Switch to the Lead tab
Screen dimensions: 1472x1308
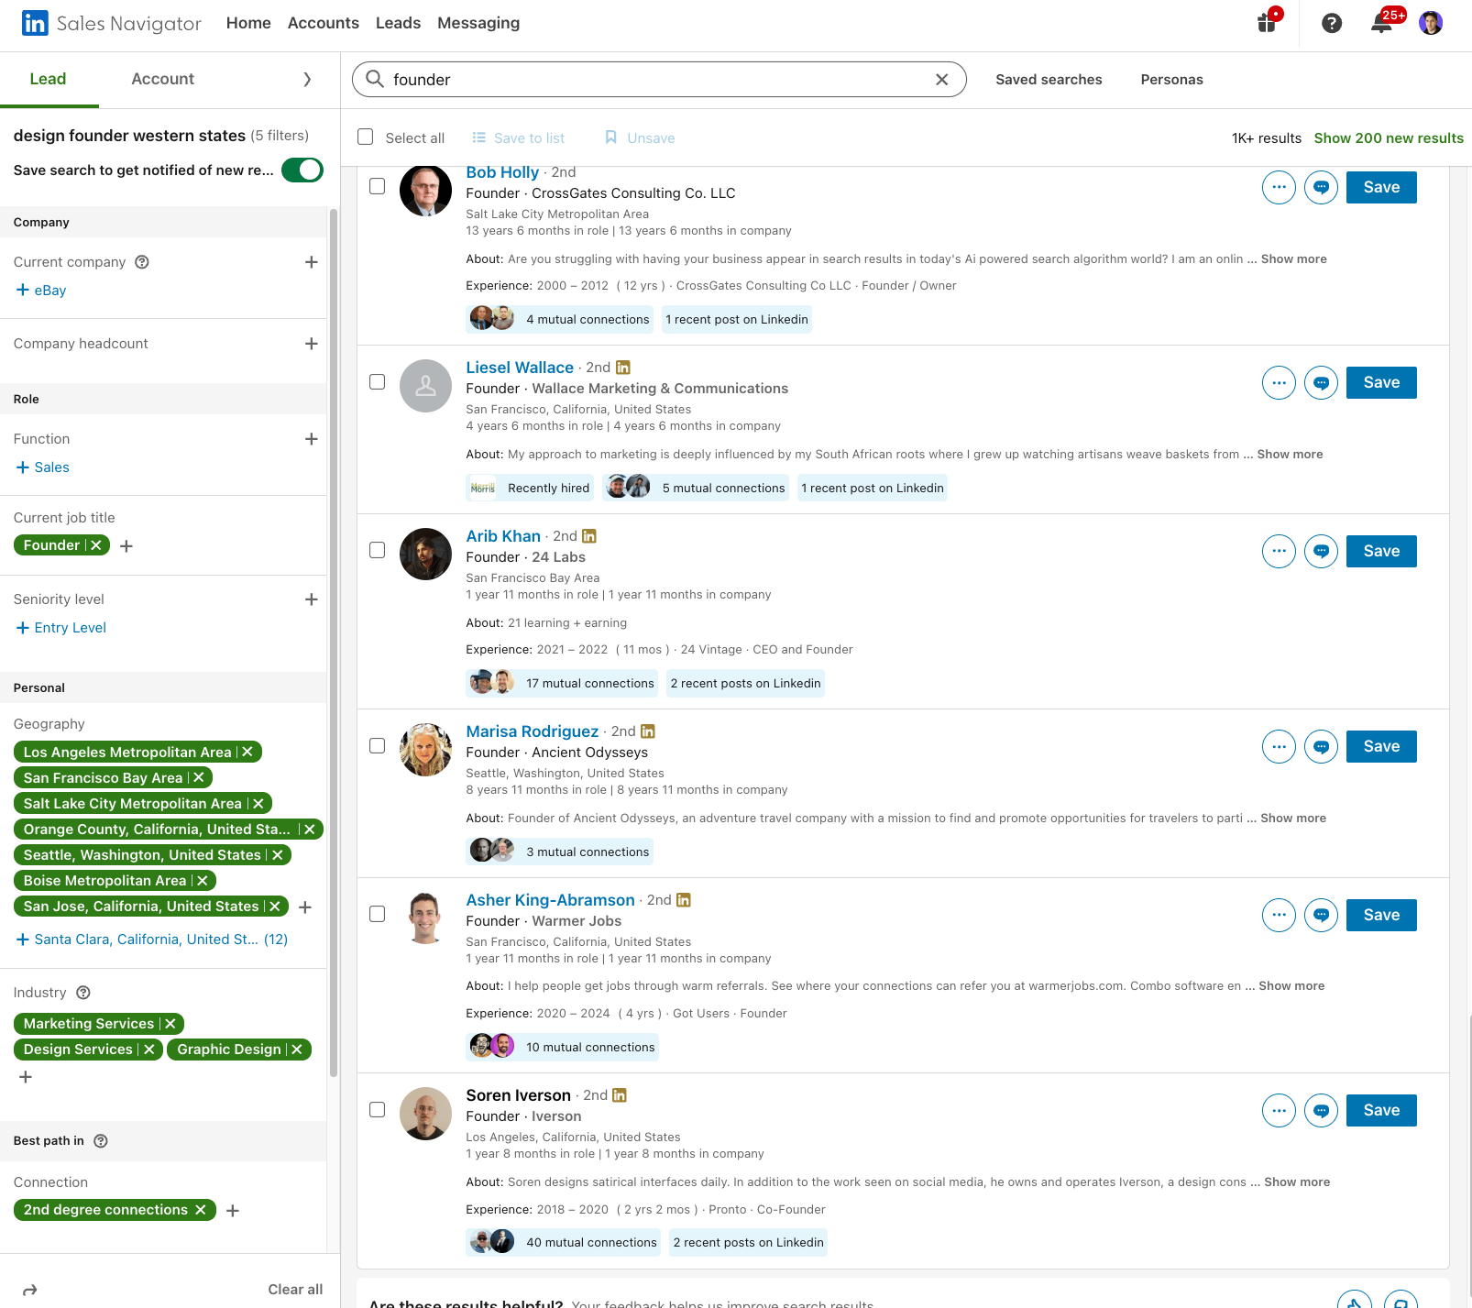pos(48,79)
